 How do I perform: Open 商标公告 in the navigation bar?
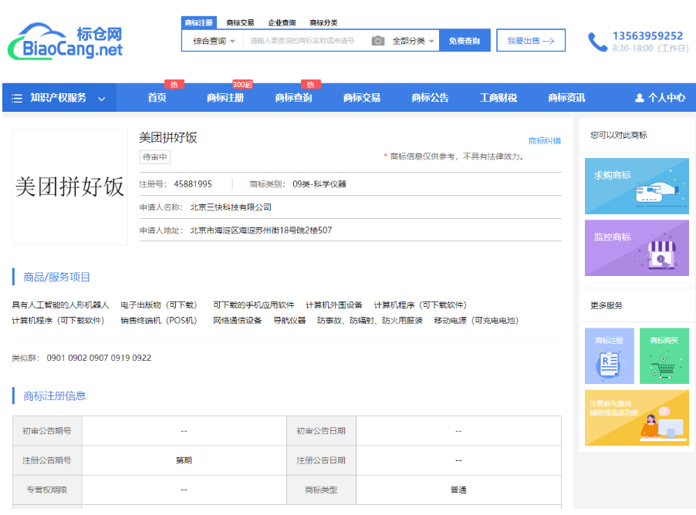pos(430,98)
